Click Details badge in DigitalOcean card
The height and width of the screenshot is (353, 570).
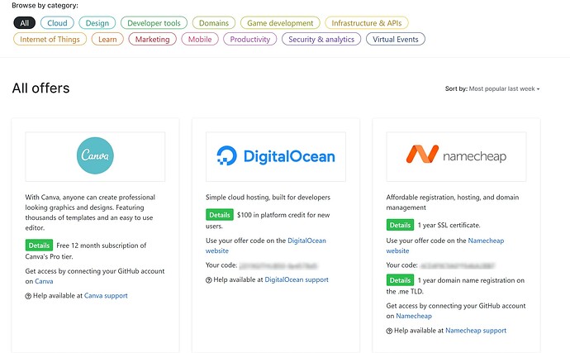tap(220, 215)
